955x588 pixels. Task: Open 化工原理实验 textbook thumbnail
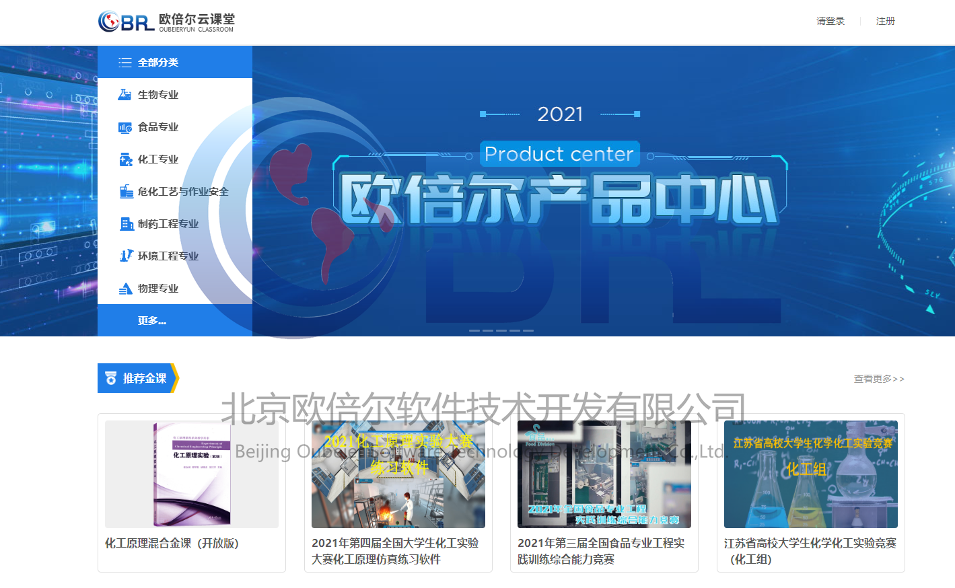point(192,474)
